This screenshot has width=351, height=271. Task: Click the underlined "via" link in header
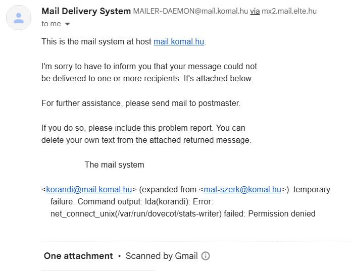click(x=255, y=11)
